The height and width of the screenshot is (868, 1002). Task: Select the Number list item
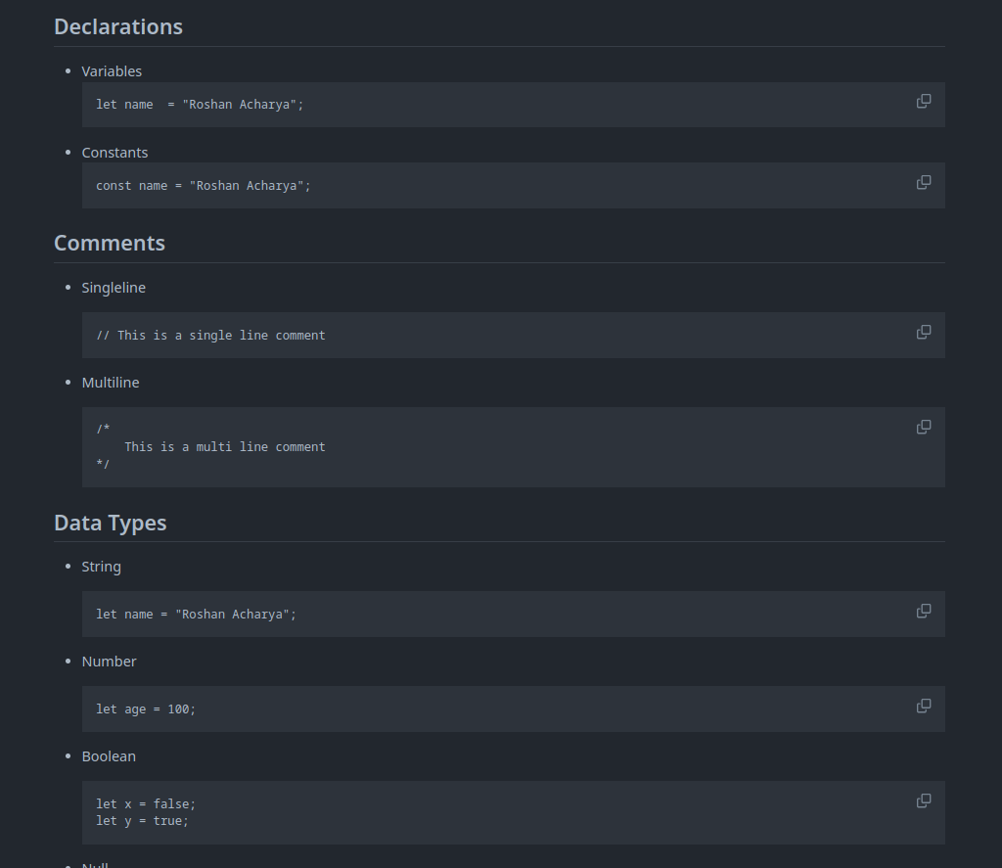(x=109, y=661)
